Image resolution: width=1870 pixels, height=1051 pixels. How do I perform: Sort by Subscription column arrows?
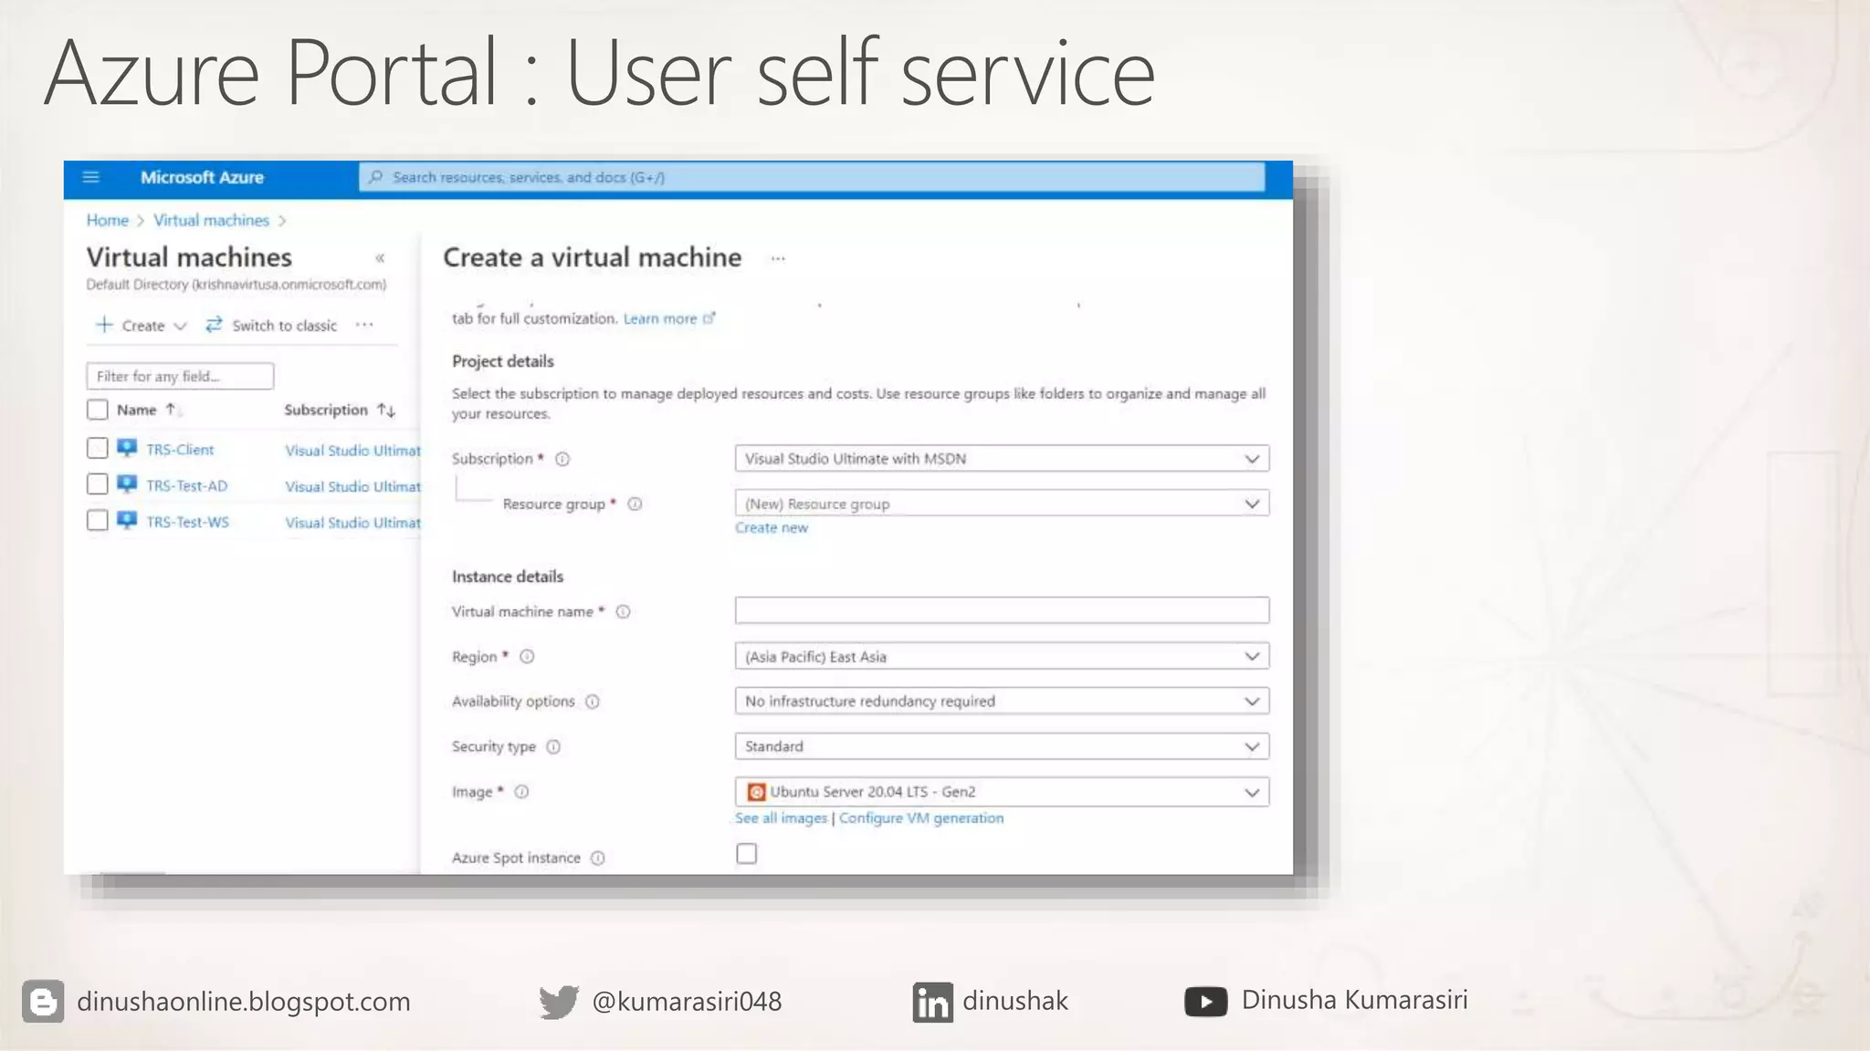pyautogui.click(x=386, y=410)
